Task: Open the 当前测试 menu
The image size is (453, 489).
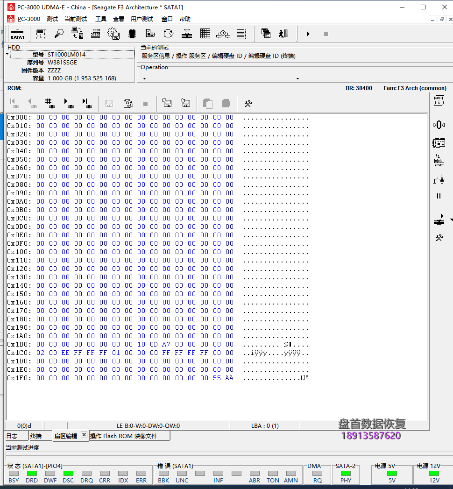Action: (x=76, y=19)
